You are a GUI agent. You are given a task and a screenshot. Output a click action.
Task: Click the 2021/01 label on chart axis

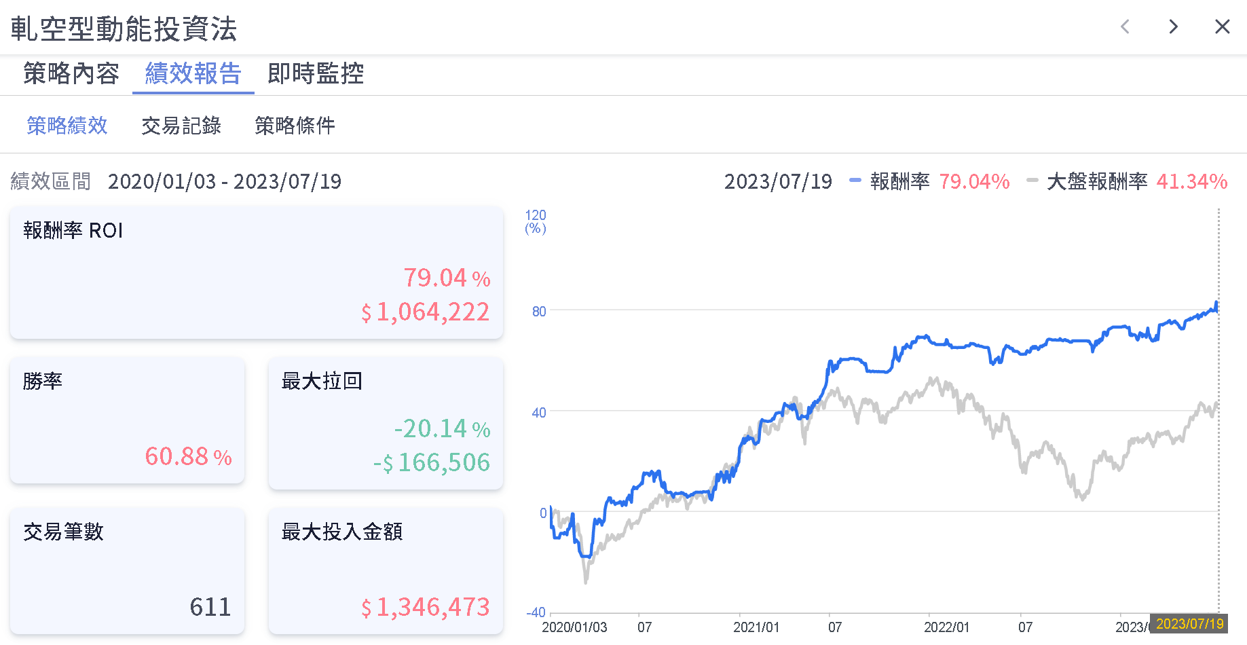(756, 627)
